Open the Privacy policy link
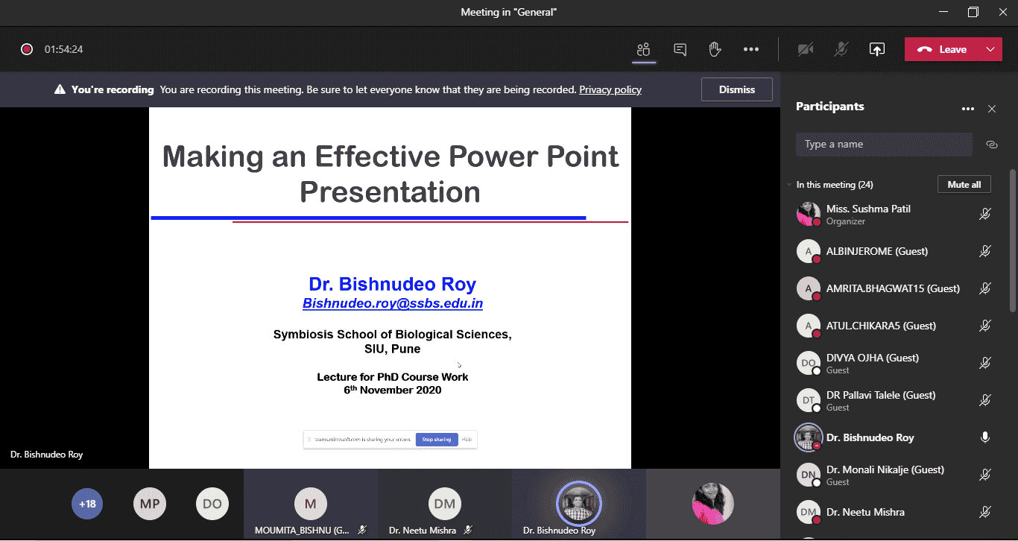1018x541 pixels. point(610,89)
